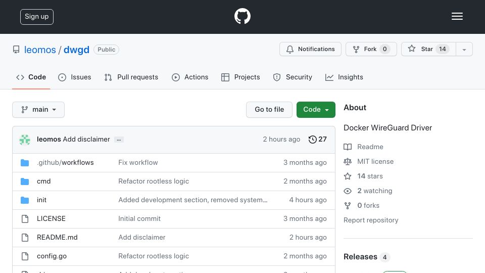This screenshot has height=273, width=485.
Task: Click the bell icon in Notifications
Action: (290, 49)
